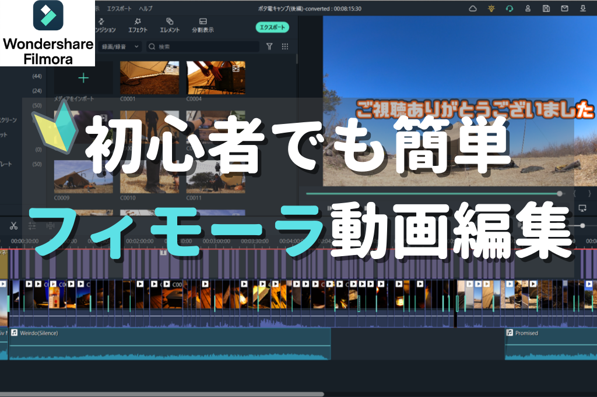Screen dimensions: 597x397
Task: Switch to the エフェクト tab
Action: click(x=138, y=25)
